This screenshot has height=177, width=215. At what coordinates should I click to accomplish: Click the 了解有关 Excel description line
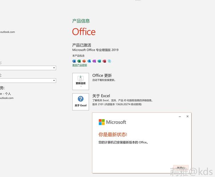[x=123, y=100]
